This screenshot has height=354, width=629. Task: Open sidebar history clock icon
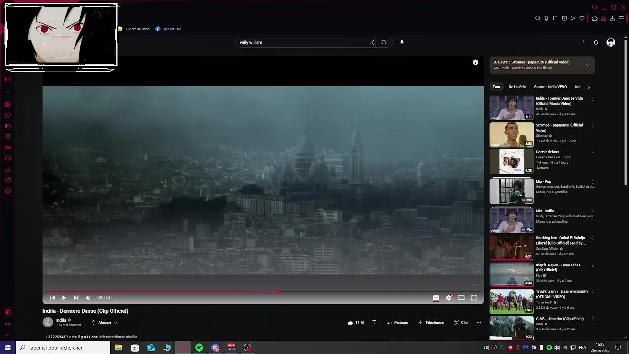click(8, 158)
